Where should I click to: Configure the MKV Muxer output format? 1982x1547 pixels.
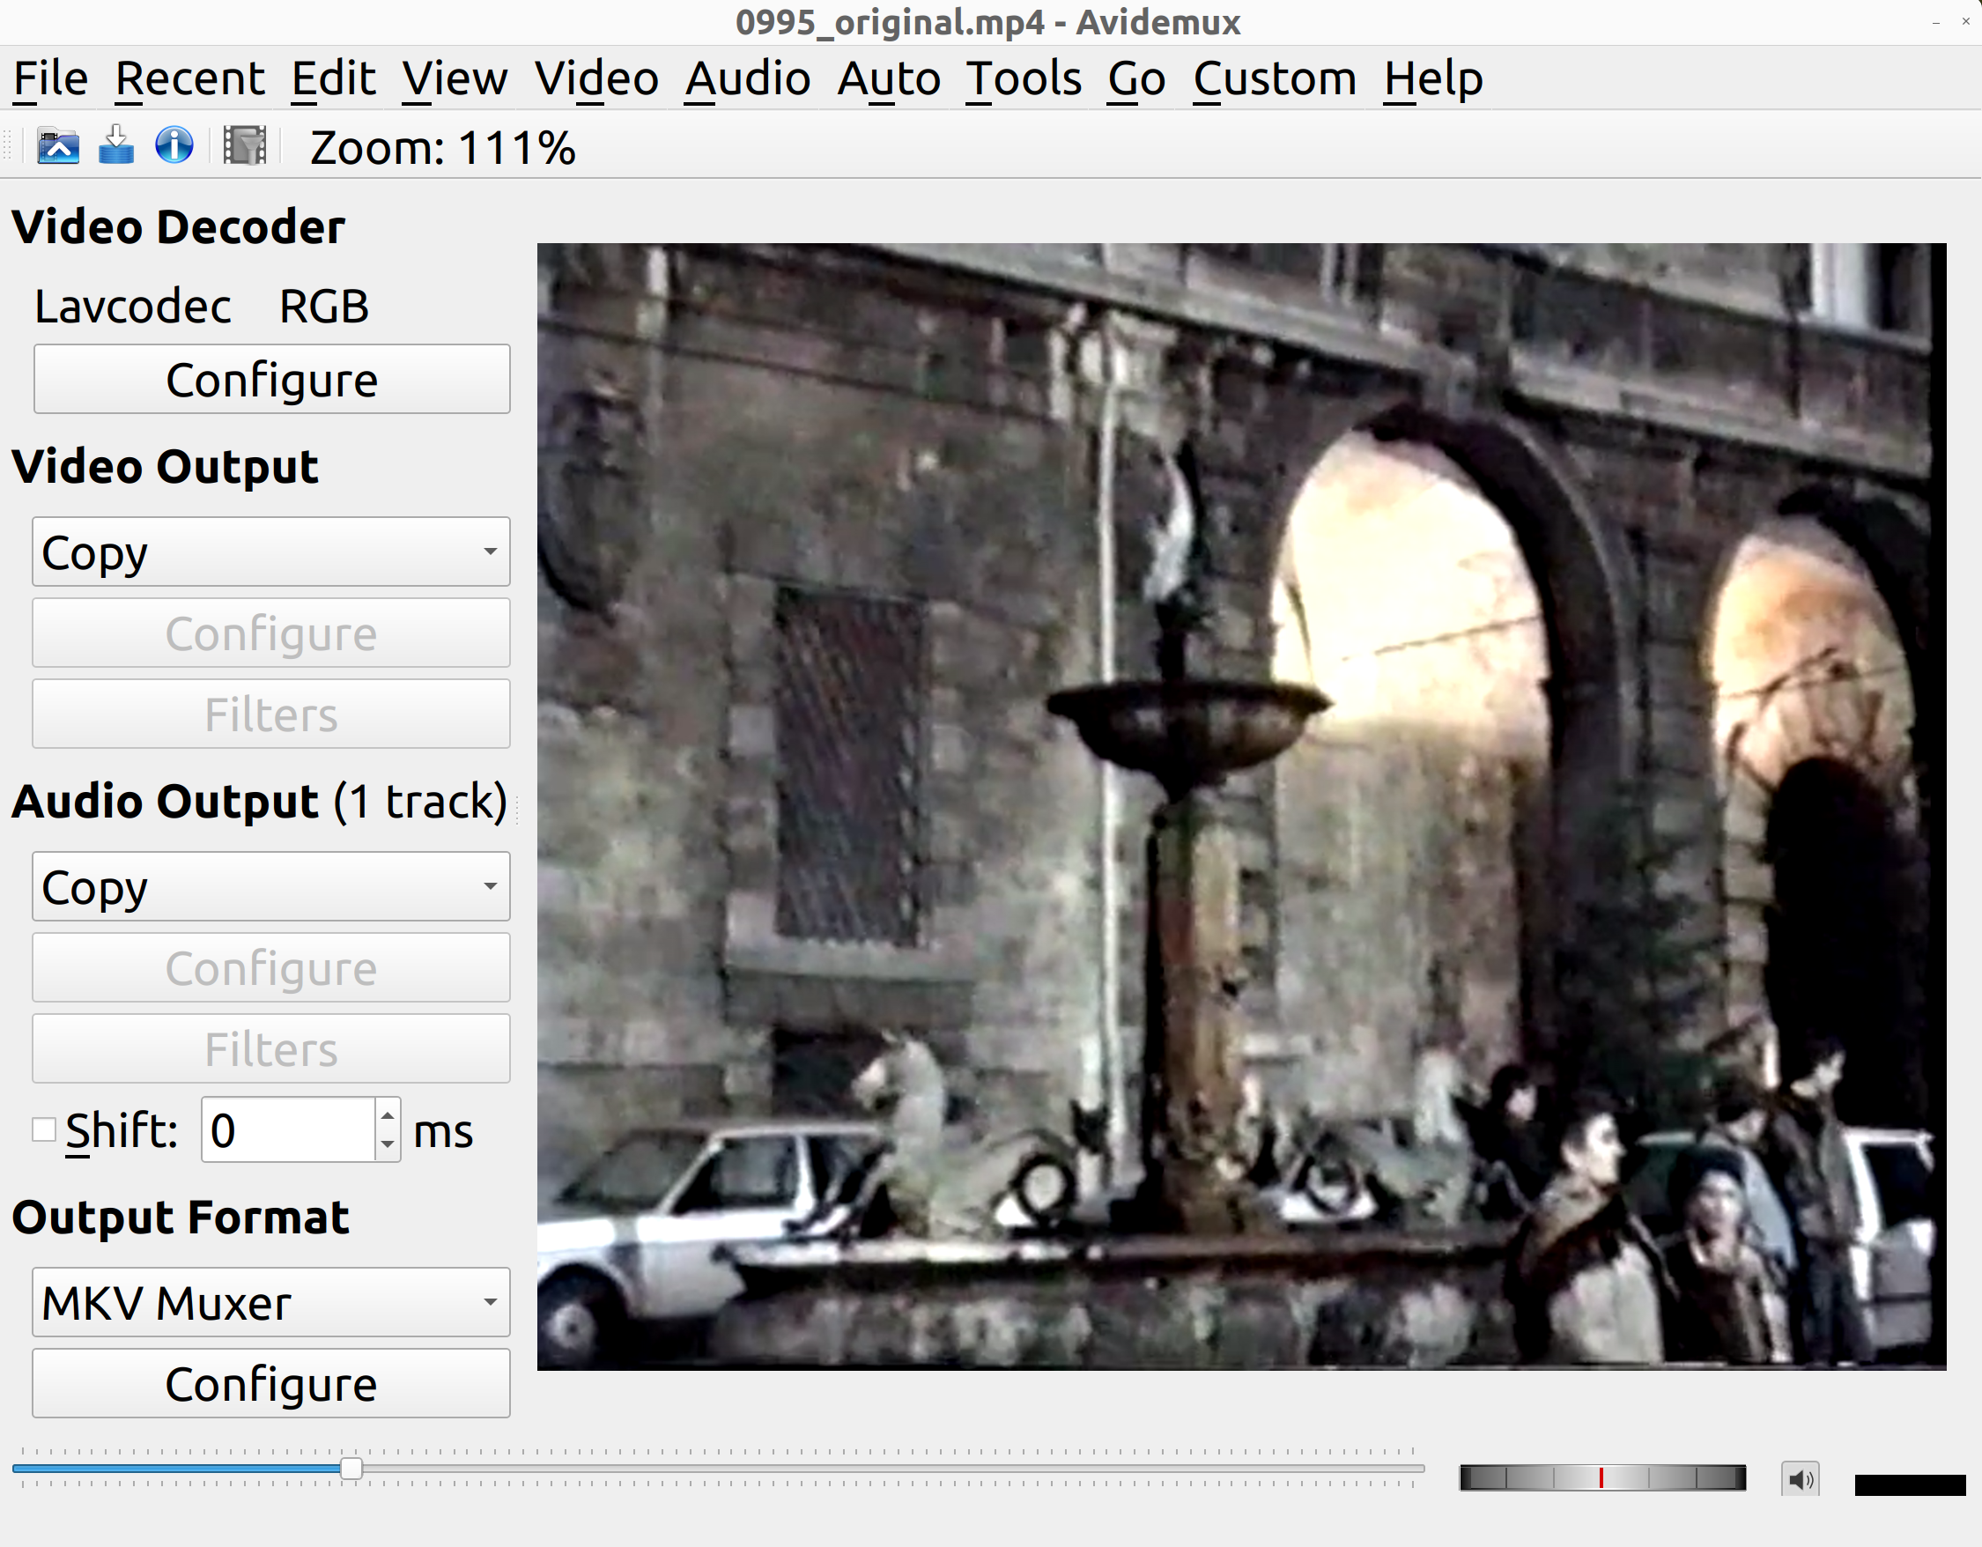point(271,1384)
